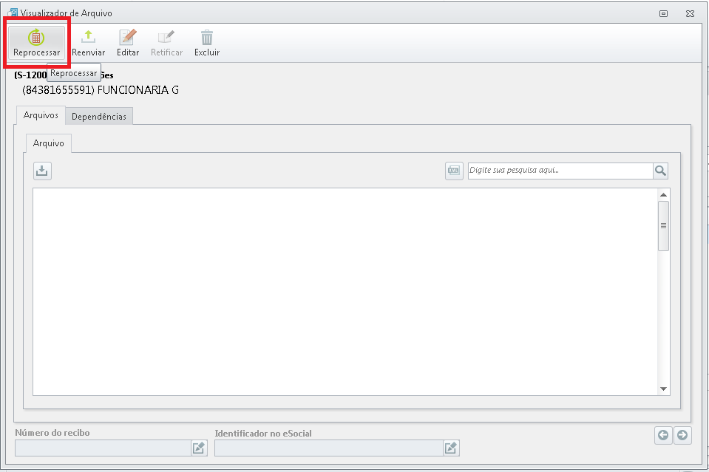Go to previous file with left arrow
709x472 pixels.
(663, 435)
